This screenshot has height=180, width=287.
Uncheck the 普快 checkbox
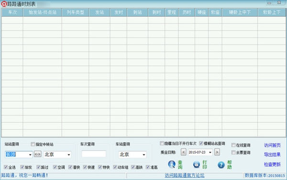(70, 167)
